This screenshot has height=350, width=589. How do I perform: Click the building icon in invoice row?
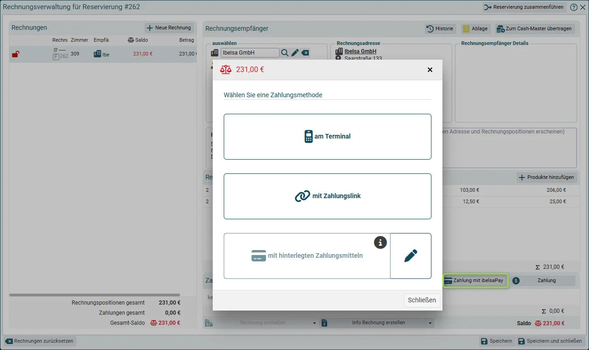pyautogui.click(x=97, y=54)
